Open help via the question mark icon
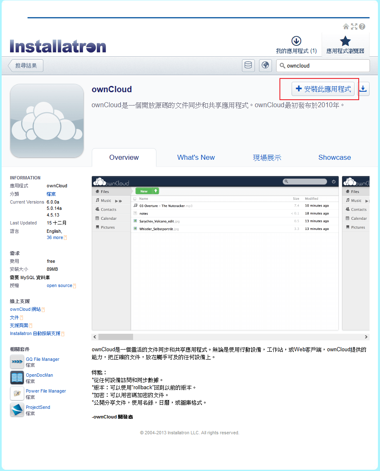 [362, 26]
